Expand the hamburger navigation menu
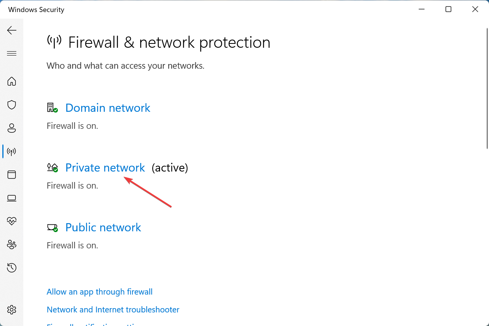 [x=12, y=54]
